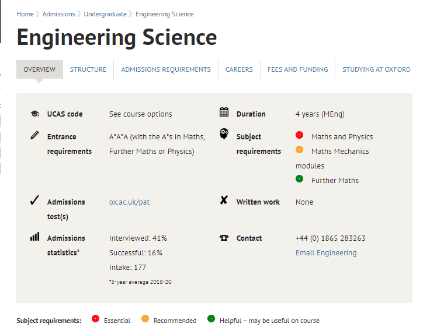
Task: Go to Home in the breadcrumb
Action: 25,14
